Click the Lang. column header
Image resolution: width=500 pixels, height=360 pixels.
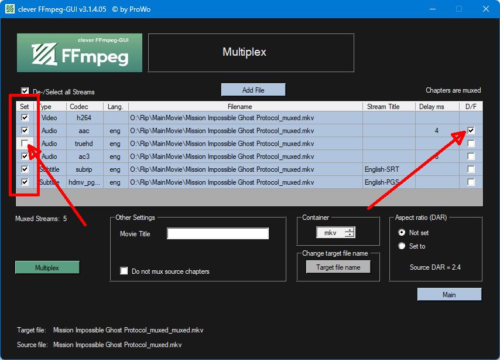coord(116,106)
